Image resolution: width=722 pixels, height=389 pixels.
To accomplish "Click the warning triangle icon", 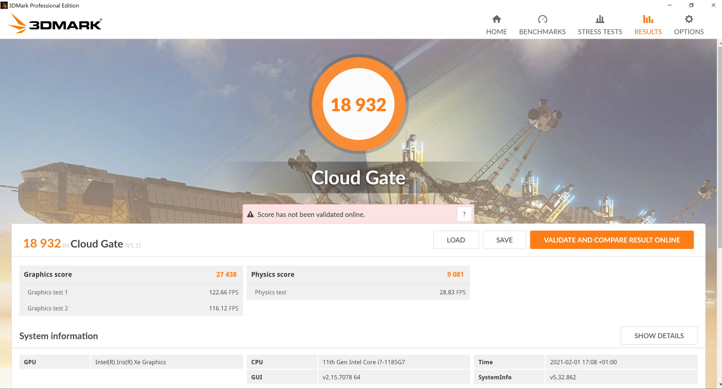I will point(250,214).
